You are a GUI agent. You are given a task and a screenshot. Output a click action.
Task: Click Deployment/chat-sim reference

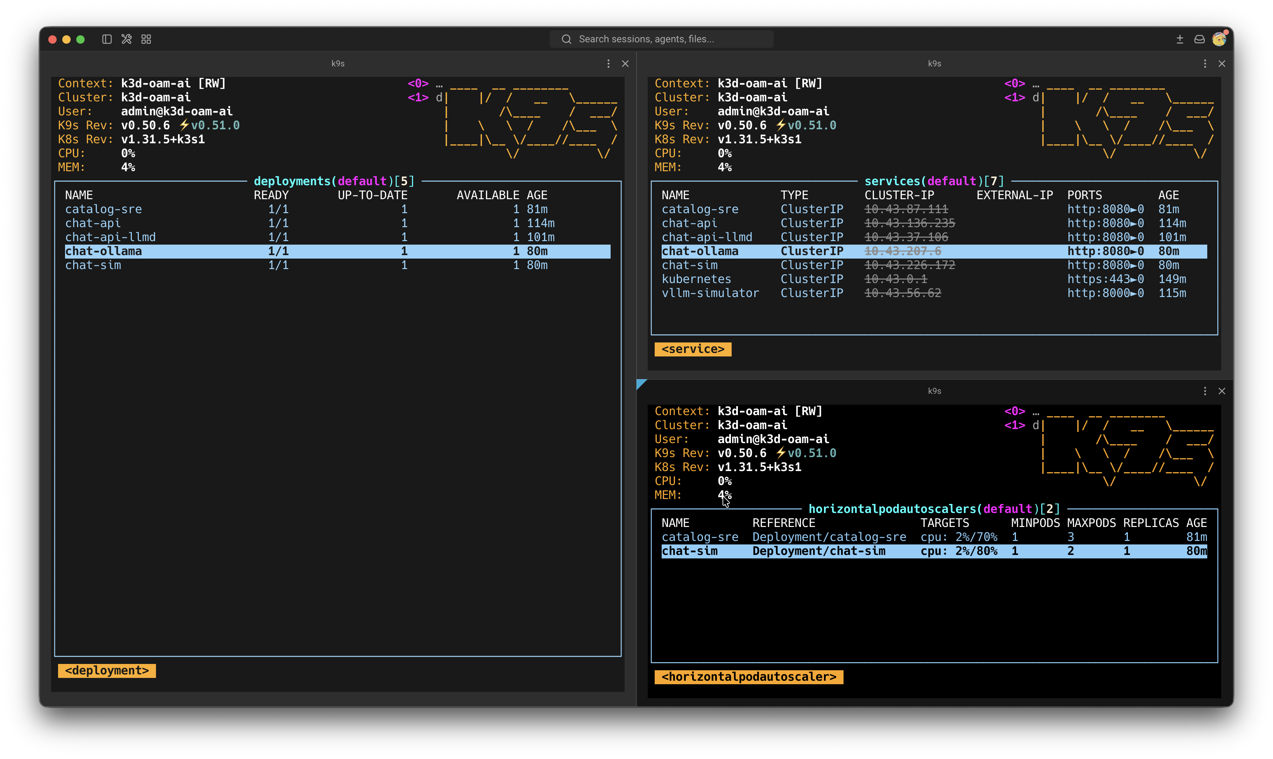click(819, 551)
